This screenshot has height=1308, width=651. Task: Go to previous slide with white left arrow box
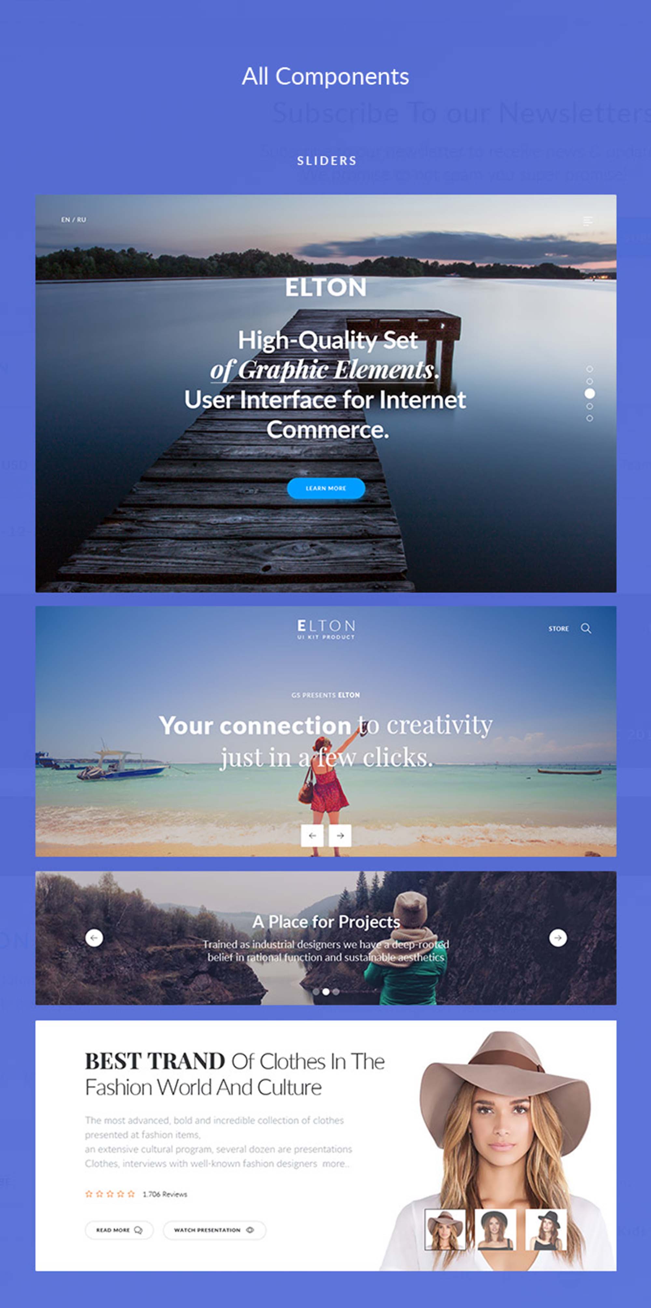click(x=312, y=835)
